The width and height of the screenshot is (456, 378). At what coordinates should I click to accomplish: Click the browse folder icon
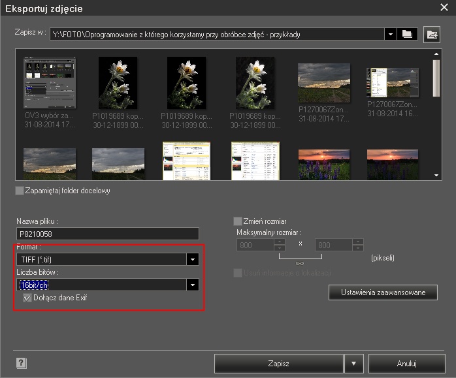pyautogui.click(x=409, y=34)
